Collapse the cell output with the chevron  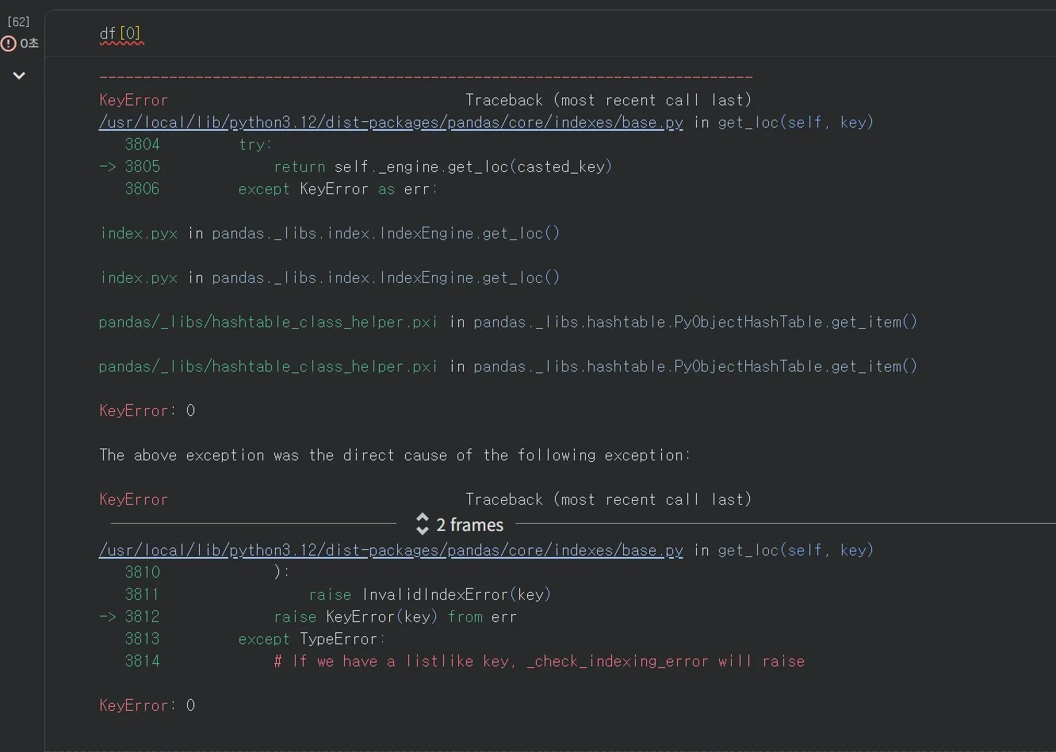19,75
